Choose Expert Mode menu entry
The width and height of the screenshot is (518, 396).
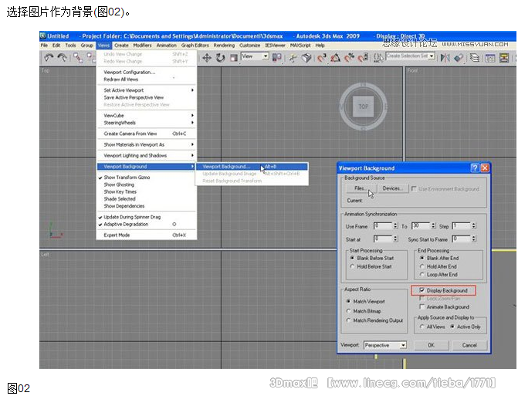pos(148,235)
